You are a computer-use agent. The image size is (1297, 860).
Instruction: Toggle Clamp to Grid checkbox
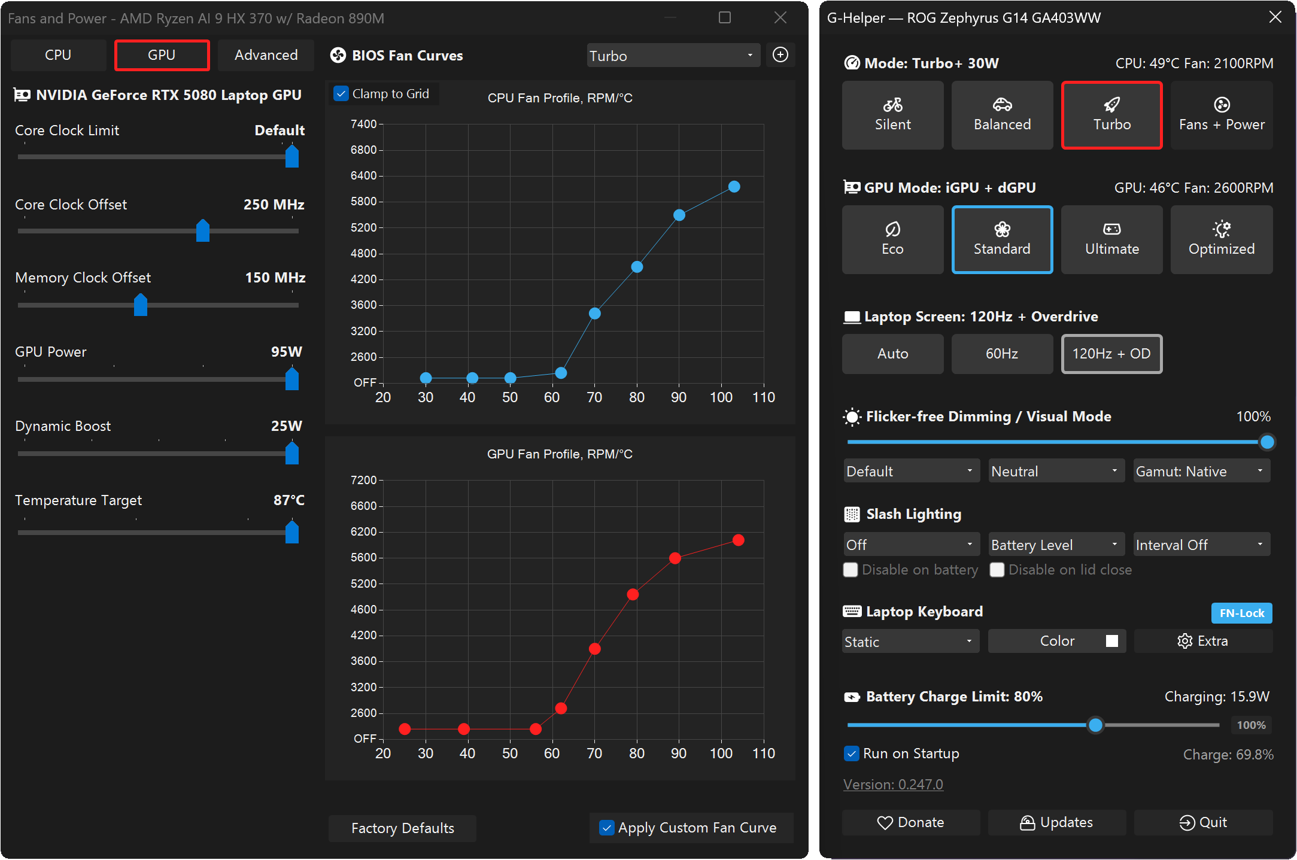tap(341, 94)
